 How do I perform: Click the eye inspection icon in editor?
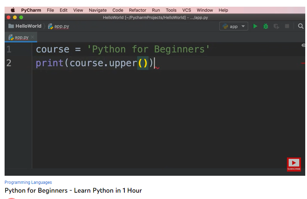(303, 45)
